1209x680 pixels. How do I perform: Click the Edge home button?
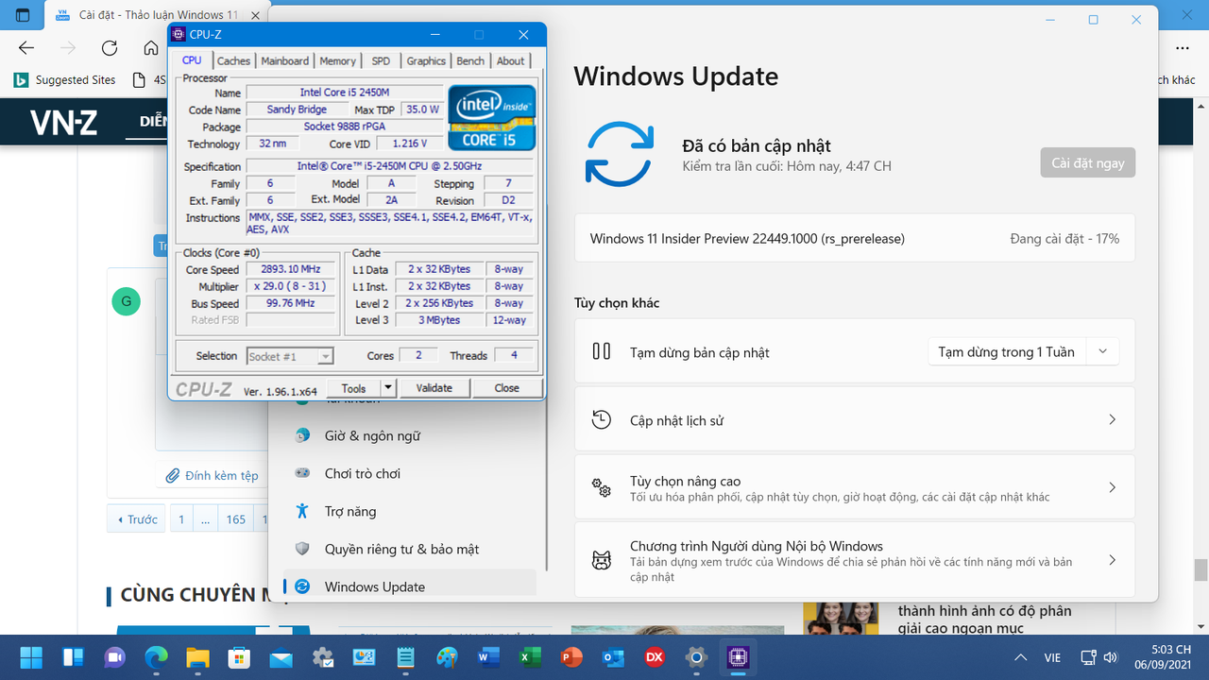pyautogui.click(x=151, y=48)
